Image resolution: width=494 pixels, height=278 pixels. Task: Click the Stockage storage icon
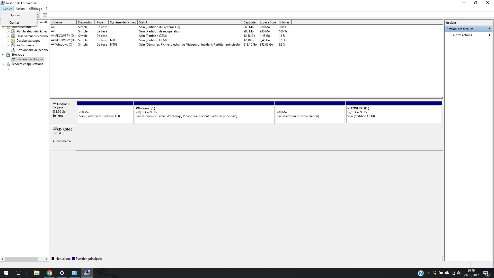pyautogui.click(x=8, y=55)
